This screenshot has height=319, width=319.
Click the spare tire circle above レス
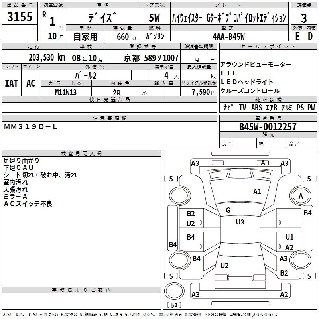(174, 291)
